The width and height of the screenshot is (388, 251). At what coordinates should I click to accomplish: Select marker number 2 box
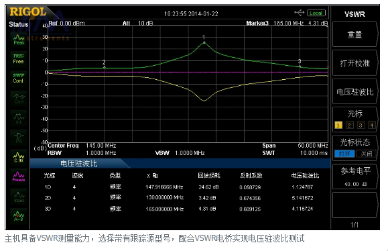point(349,125)
